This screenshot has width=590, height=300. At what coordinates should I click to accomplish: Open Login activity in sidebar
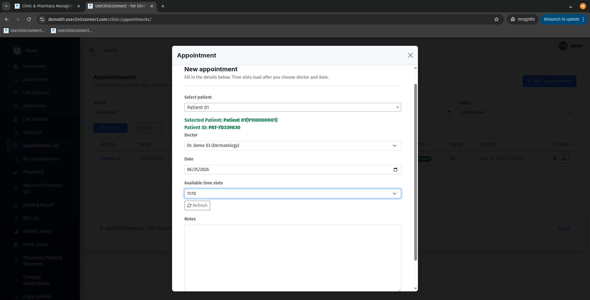pyautogui.click(x=37, y=297)
